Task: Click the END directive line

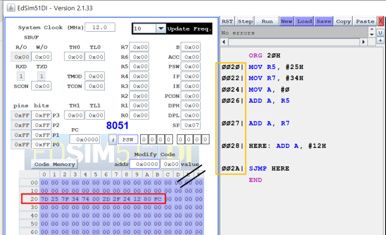Action: (255, 180)
